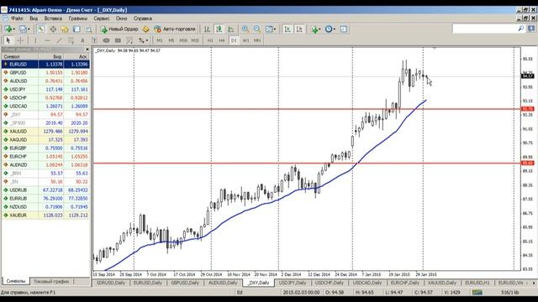Open the chart periods clock icon
Screen dimensions: 538x302
coord(329,29)
